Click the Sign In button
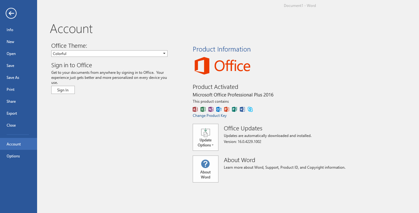 pyautogui.click(x=63, y=90)
